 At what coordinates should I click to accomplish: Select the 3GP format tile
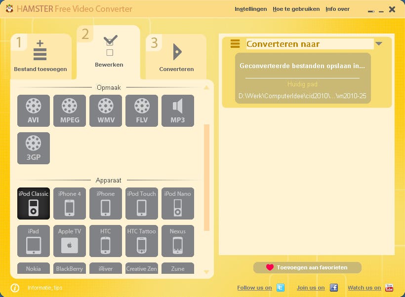[34, 148]
